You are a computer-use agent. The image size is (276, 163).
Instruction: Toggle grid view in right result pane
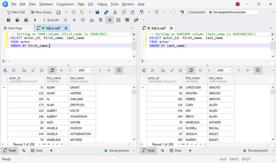coord(258,70)
